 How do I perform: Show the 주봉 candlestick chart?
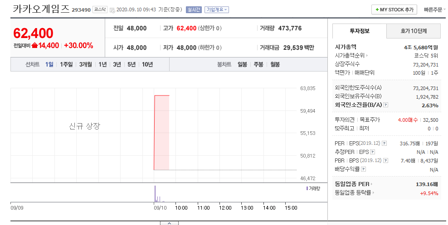[258, 64]
